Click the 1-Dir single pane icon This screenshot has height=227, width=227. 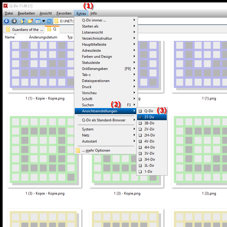point(140,172)
